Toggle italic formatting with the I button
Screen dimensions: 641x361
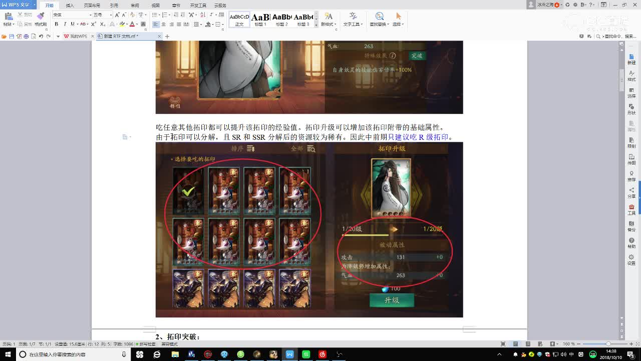[x=64, y=24]
